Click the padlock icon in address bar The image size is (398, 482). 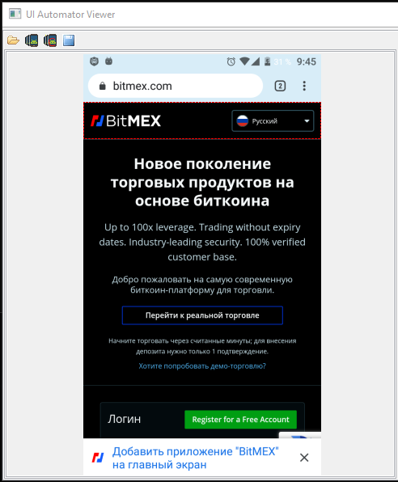tap(103, 86)
